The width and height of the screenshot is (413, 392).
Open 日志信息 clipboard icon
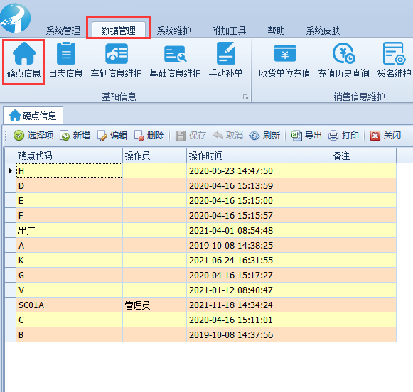coord(66,54)
